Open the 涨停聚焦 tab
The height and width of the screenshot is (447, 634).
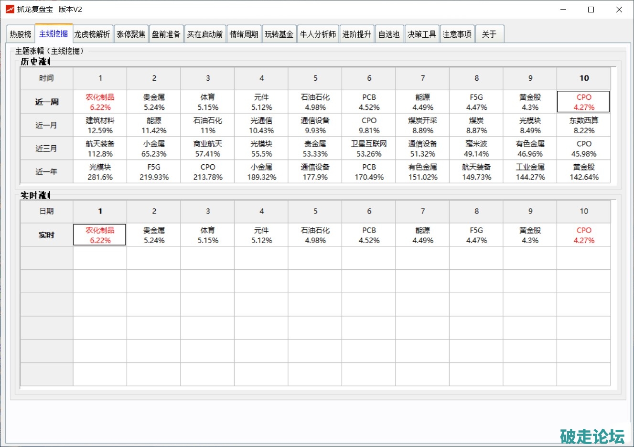[x=131, y=34]
